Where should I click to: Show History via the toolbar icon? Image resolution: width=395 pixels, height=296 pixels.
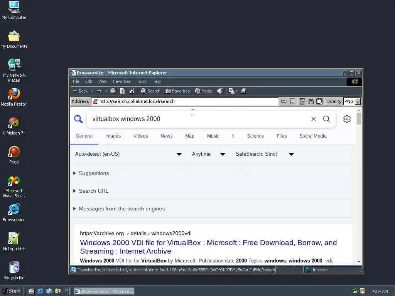[220, 91]
